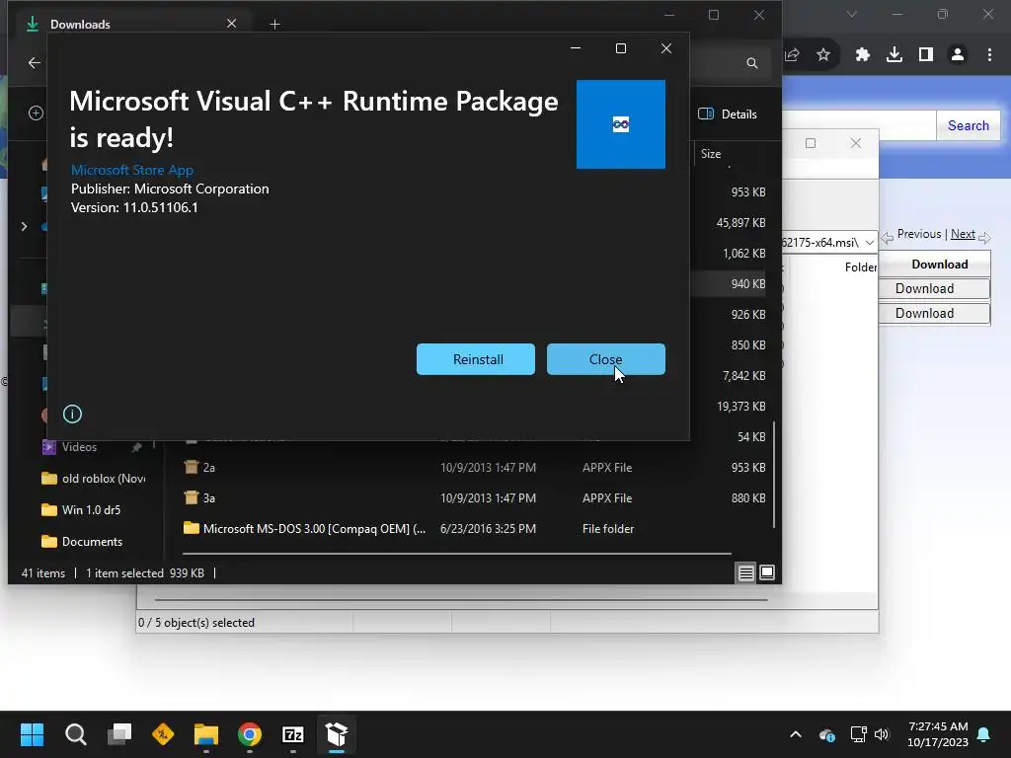The image size is (1011, 758).
Task: Open 7-Zip from the taskbar
Action: tap(293, 734)
